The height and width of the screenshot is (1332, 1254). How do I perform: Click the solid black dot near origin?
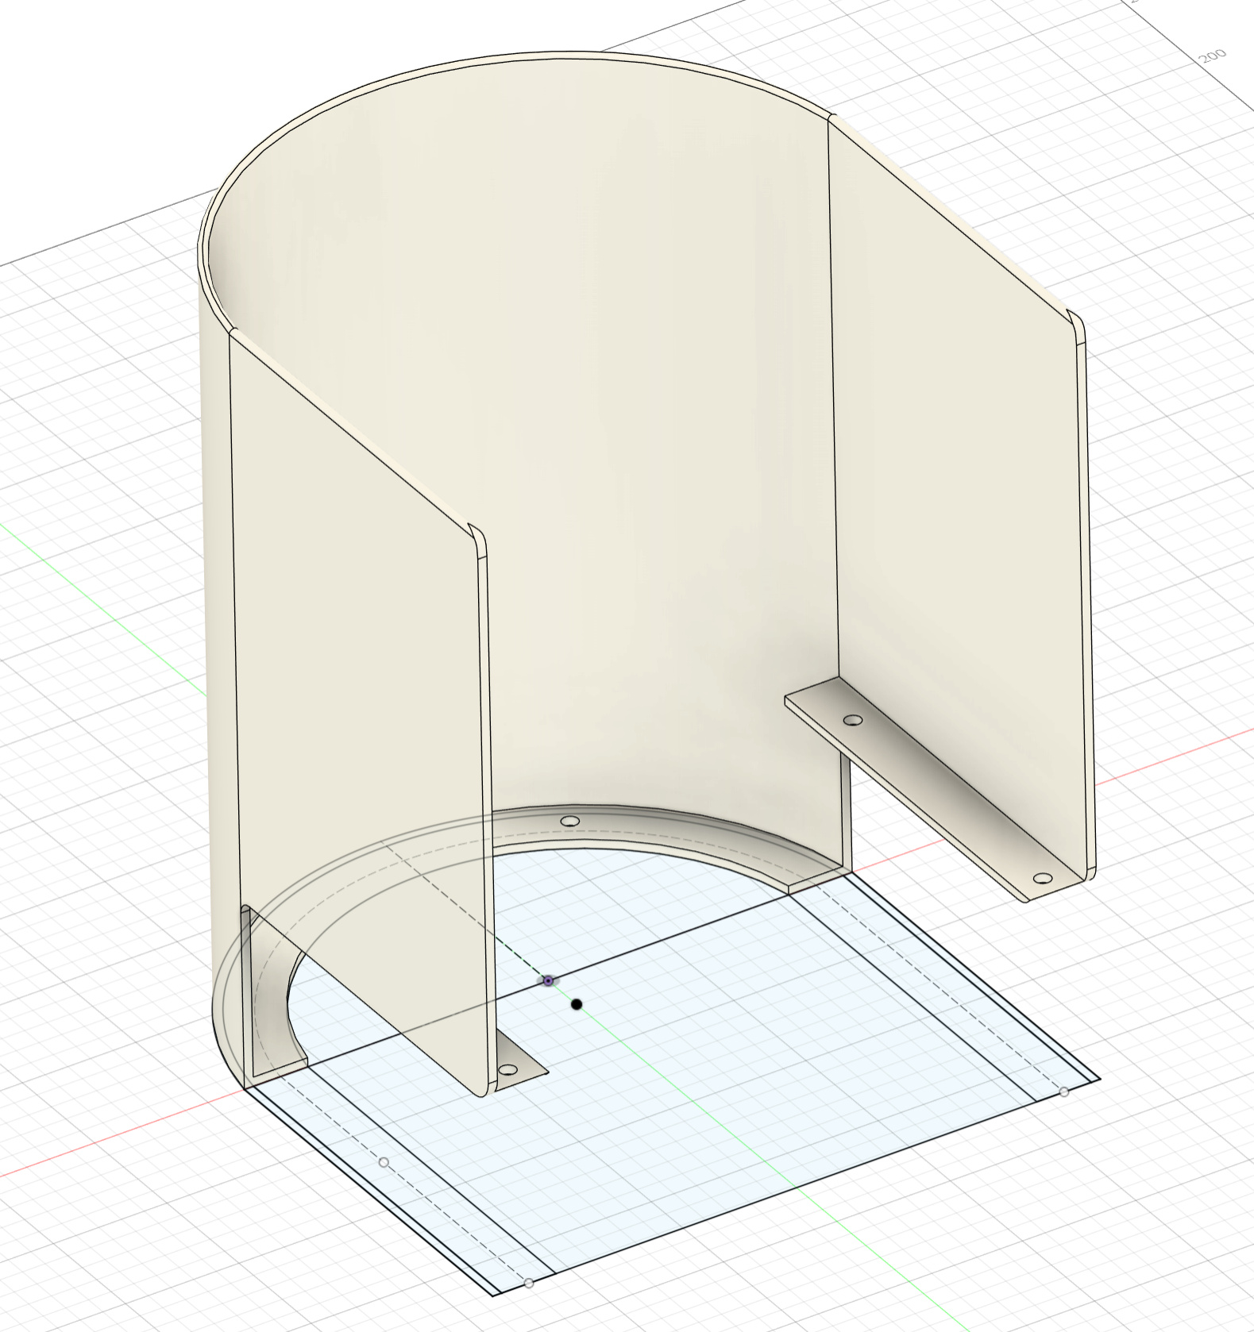coord(577,1005)
